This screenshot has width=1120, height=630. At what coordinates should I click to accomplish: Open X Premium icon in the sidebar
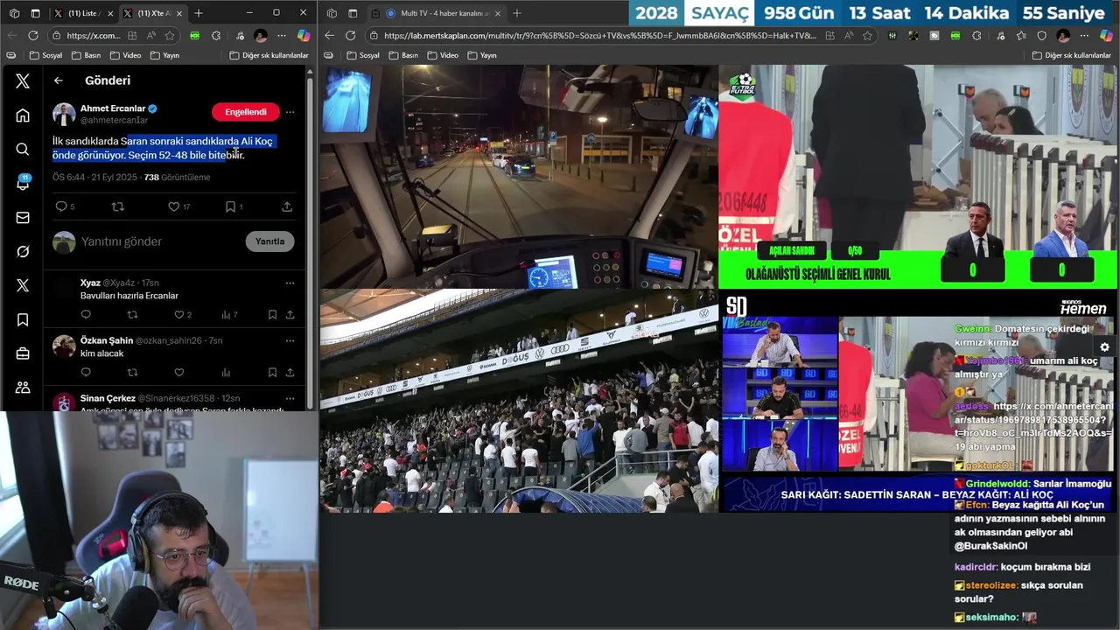[x=23, y=285]
